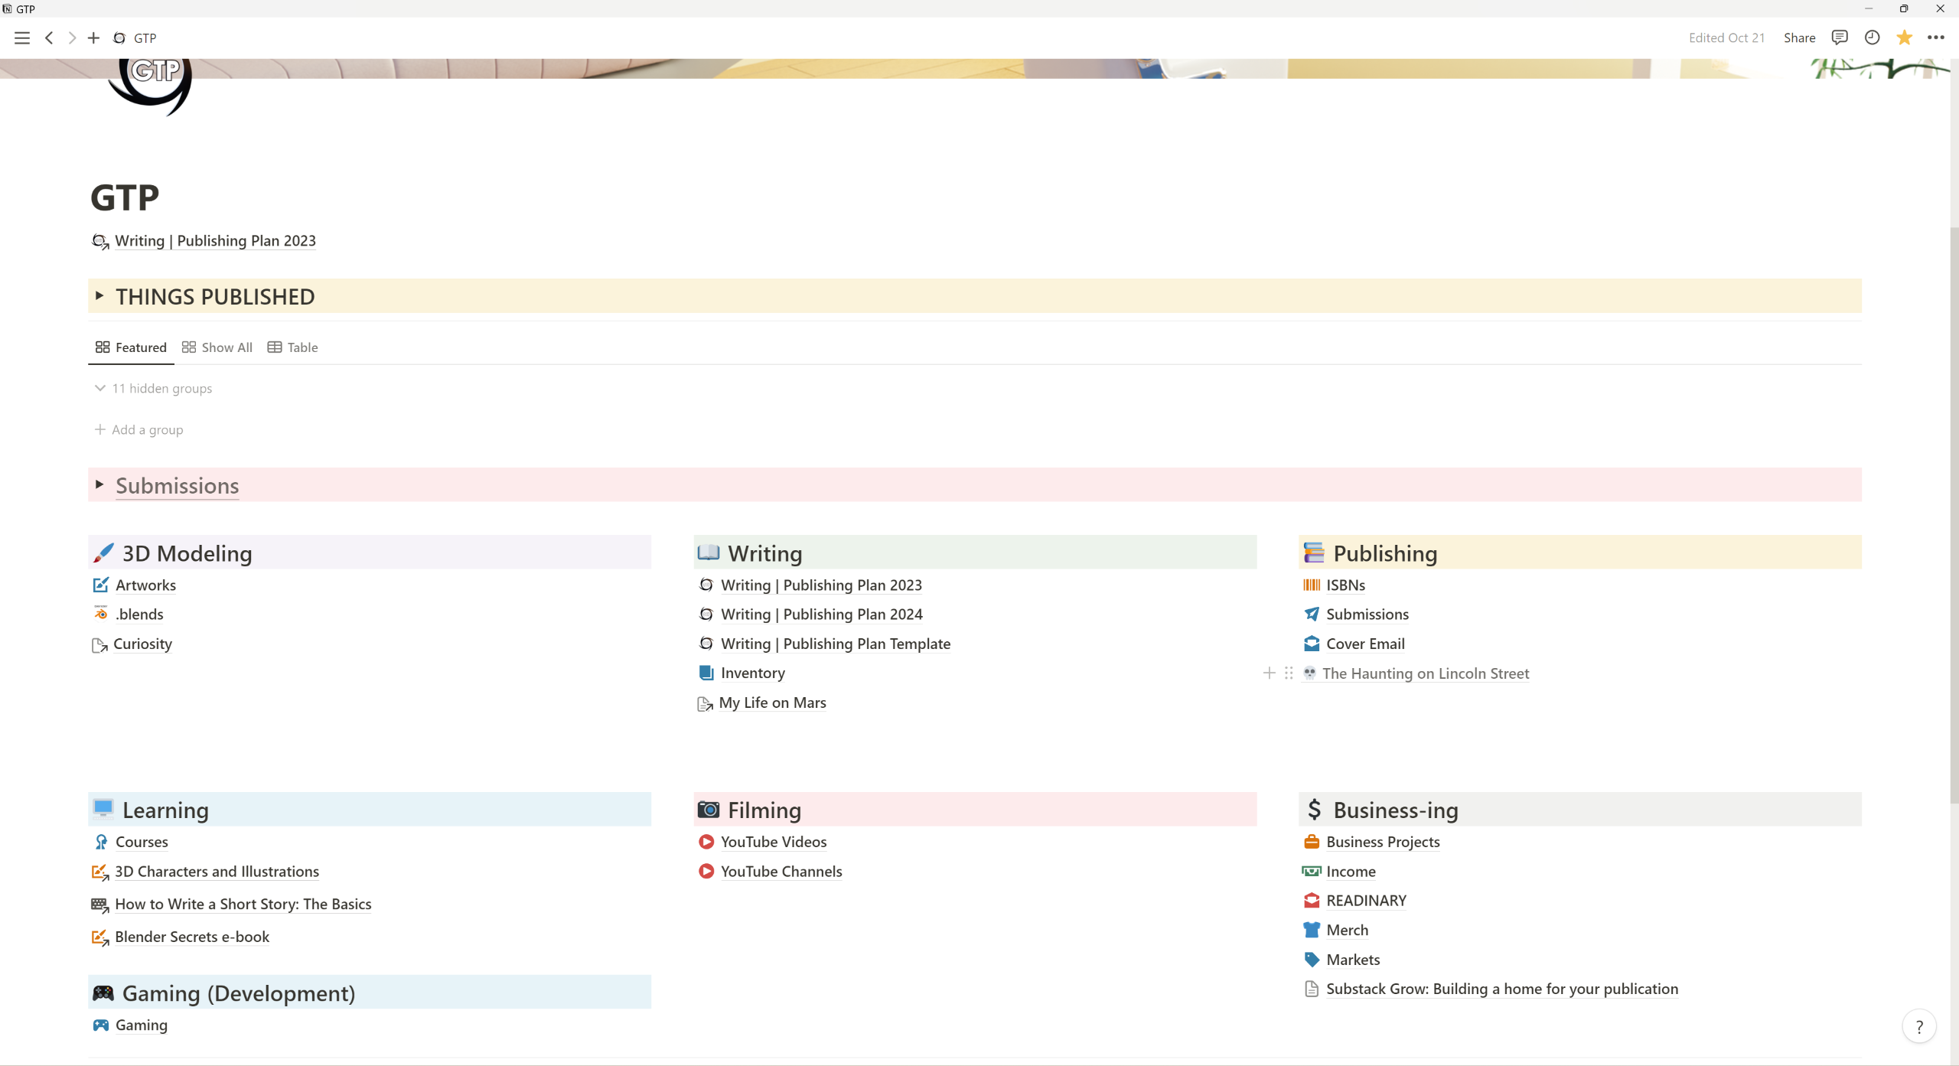Viewport: 1959px width, 1066px height.
Task: Click the game controller icon beside Gaming (Development)
Action: 103,993
